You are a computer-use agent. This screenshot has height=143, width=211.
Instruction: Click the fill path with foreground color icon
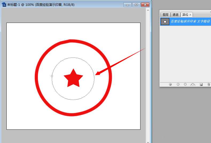[170, 84]
